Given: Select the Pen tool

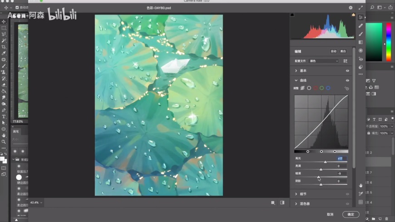Looking at the screenshot, I should pos(4,110).
